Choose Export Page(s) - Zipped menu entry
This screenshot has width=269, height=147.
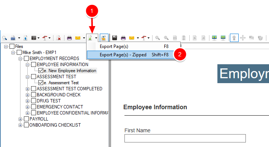[134, 55]
